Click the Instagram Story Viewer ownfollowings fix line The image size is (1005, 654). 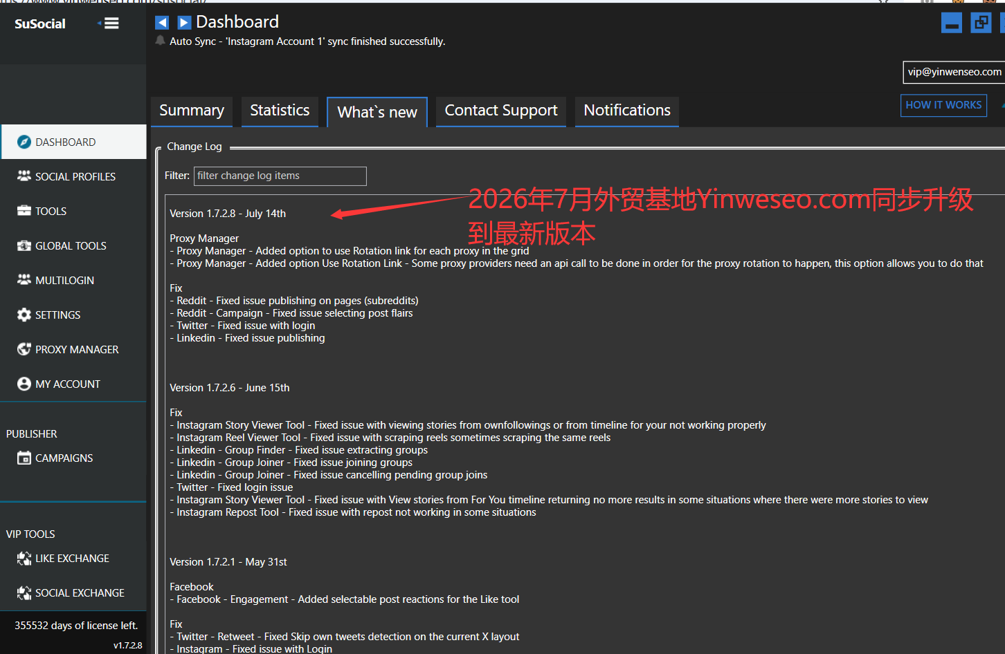tap(468, 425)
